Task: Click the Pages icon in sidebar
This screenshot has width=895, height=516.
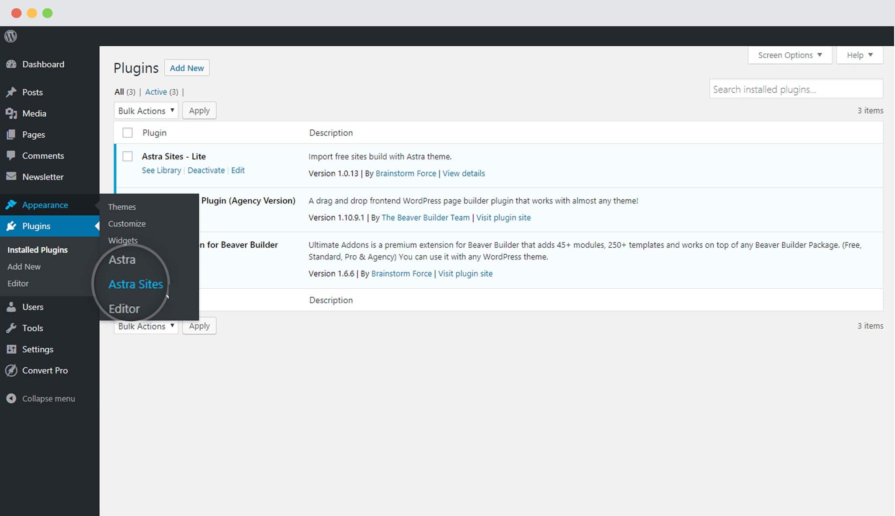Action: 11,135
